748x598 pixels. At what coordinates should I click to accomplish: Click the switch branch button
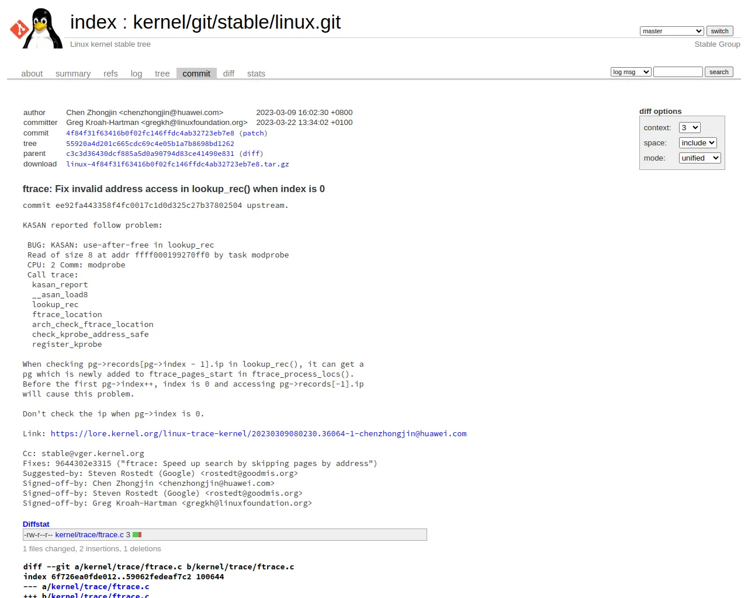[719, 31]
